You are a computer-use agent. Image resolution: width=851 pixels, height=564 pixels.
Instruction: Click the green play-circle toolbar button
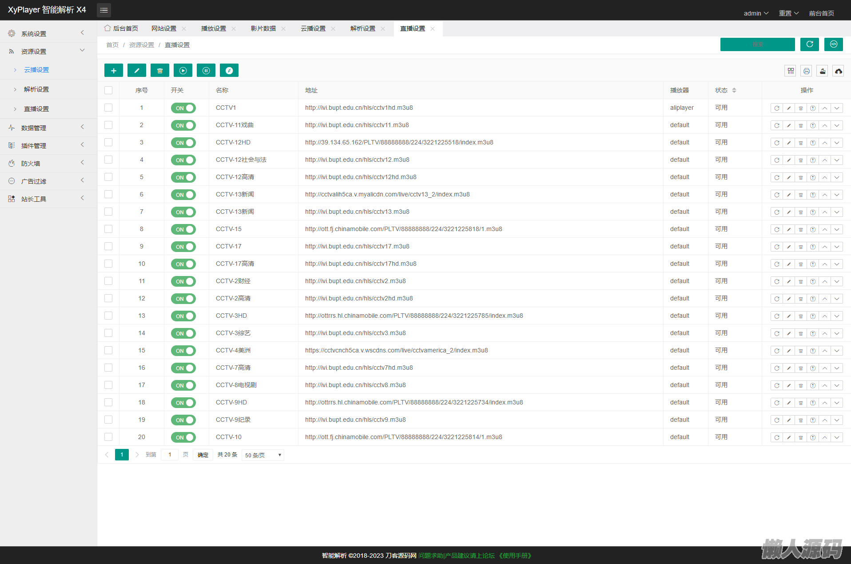(x=183, y=71)
